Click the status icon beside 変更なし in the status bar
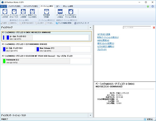 click(145, 119)
